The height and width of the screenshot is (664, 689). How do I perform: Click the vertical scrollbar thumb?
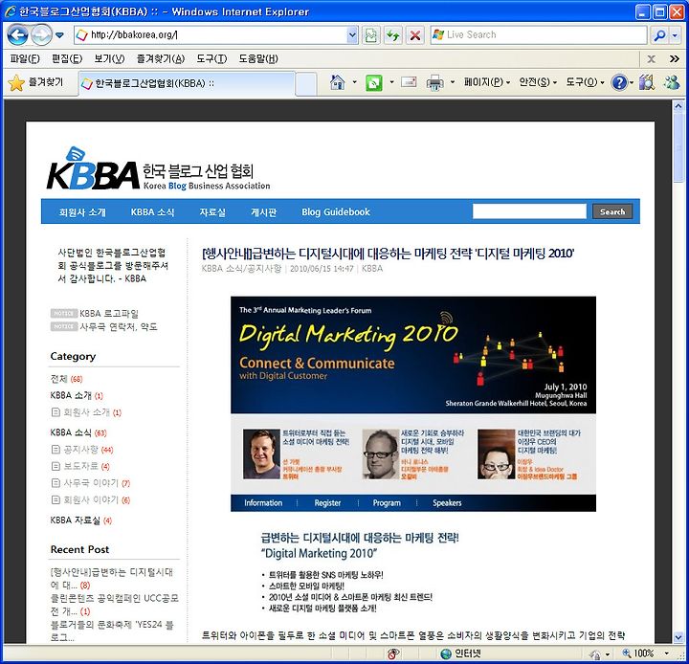pos(678,147)
